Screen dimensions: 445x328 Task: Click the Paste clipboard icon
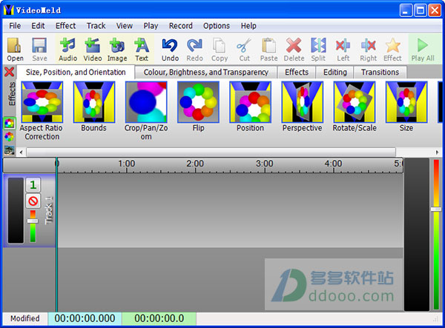pos(268,50)
